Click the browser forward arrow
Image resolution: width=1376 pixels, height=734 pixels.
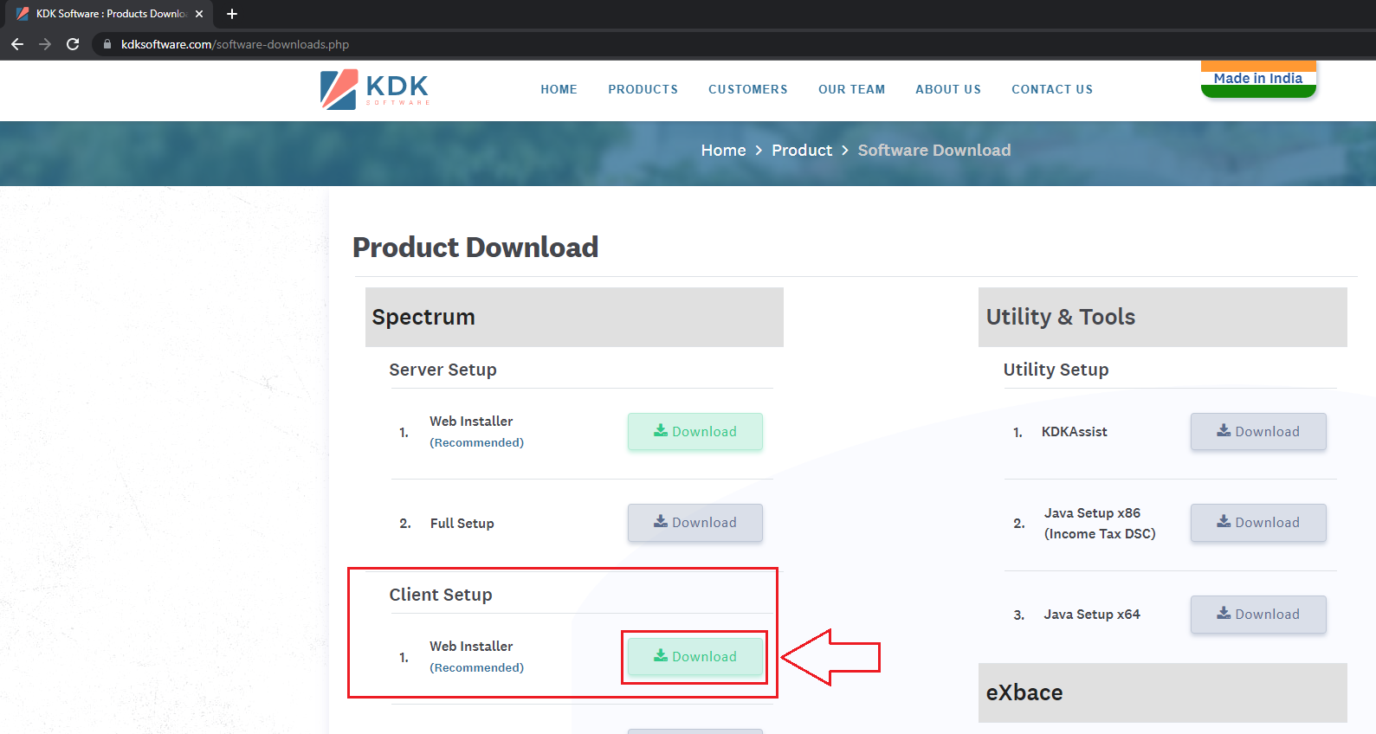(x=45, y=44)
